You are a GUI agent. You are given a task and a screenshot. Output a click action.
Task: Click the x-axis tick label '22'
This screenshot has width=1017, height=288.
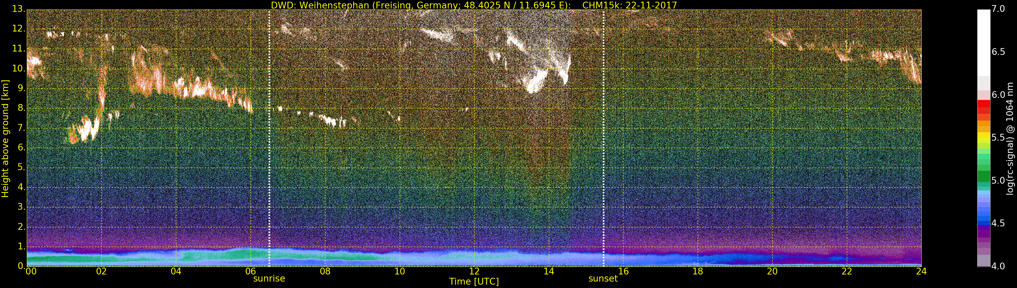[x=847, y=271]
